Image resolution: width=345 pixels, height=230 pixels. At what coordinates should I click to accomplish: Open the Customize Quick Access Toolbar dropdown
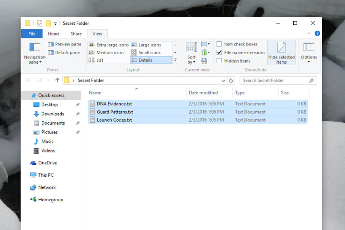[x=56, y=23]
